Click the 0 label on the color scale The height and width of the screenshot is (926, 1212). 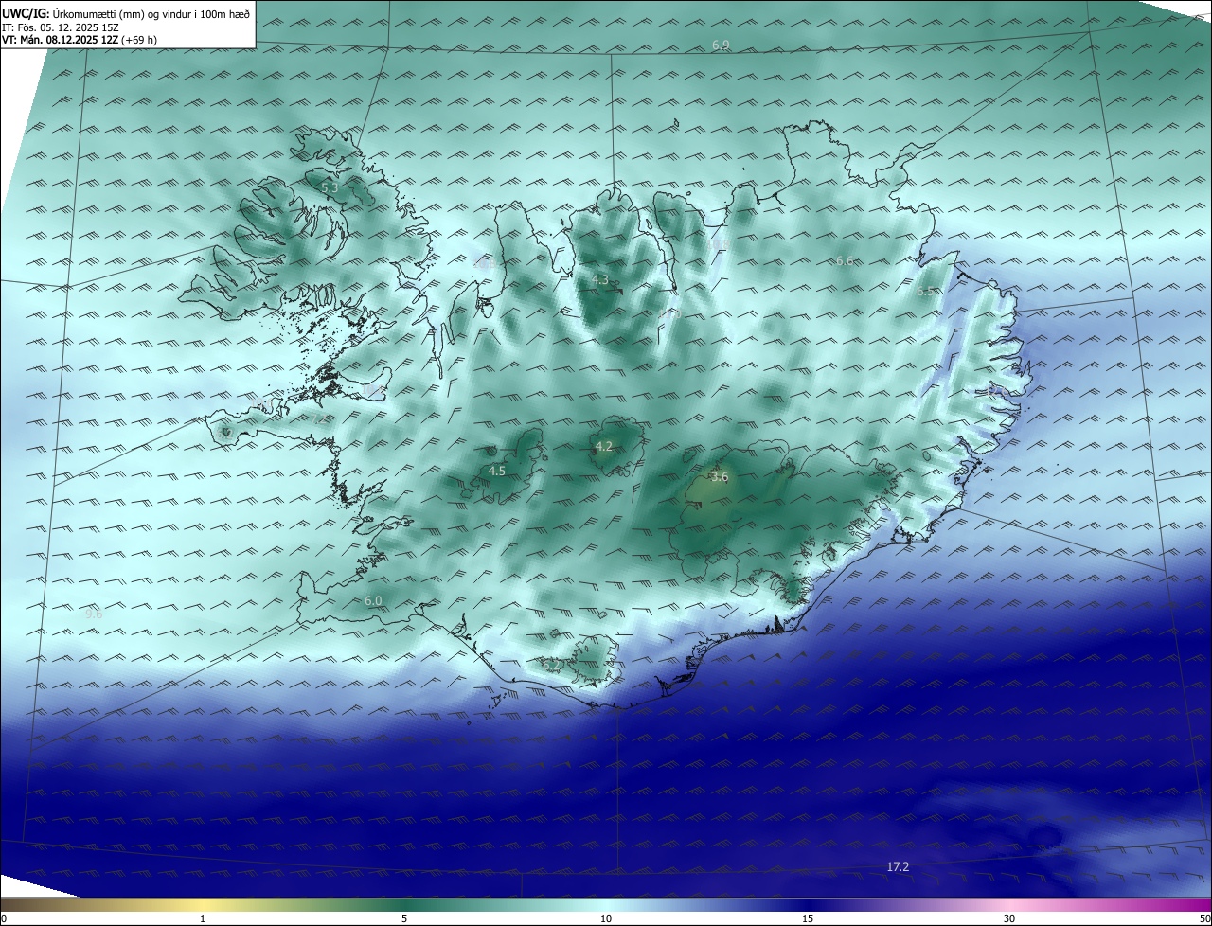[x=4, y=919]
